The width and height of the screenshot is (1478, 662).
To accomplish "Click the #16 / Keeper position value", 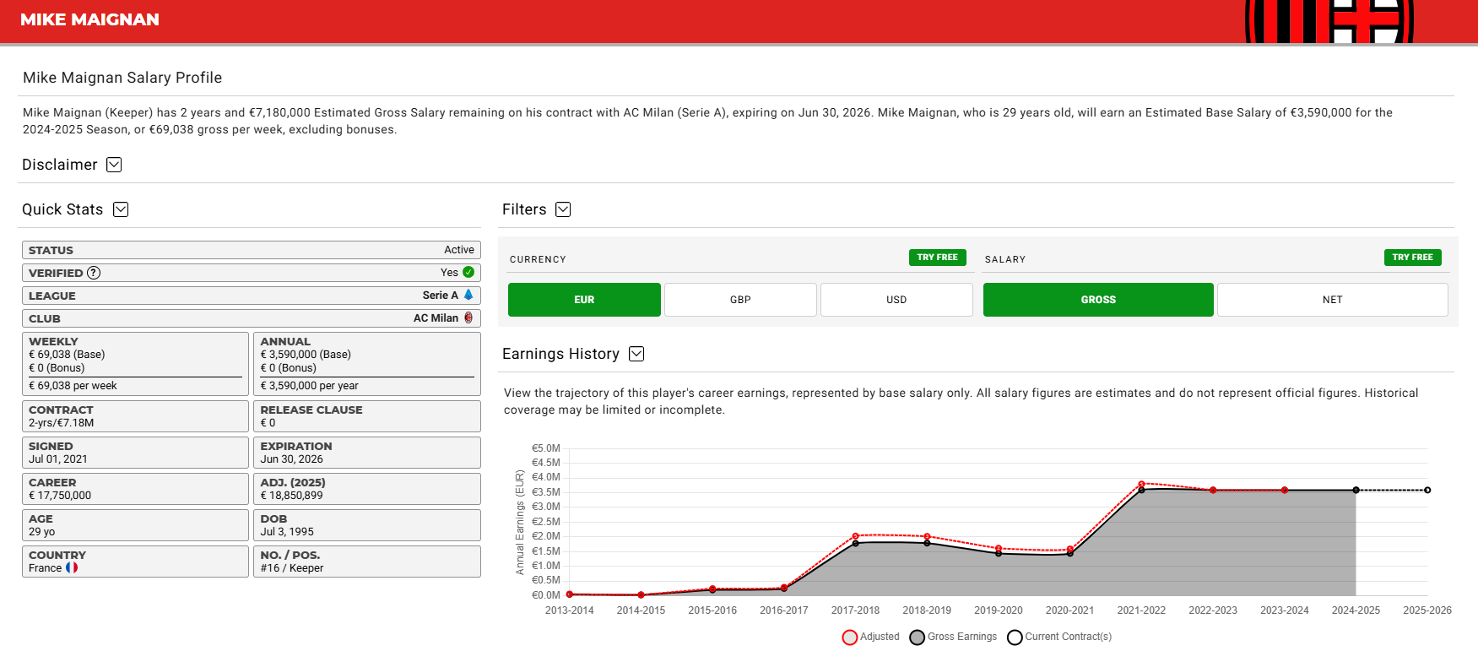I will click(x=292, y=568).
